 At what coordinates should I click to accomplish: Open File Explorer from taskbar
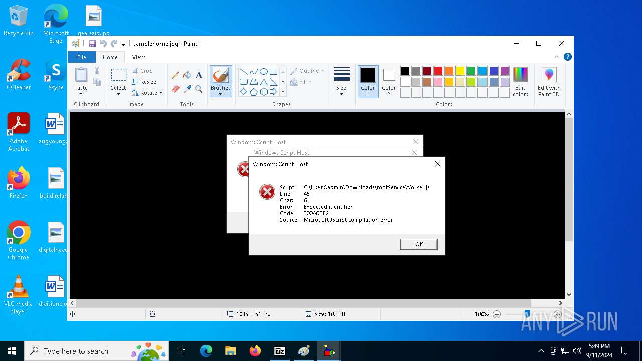pyautogui.click(x=230, y=351)
